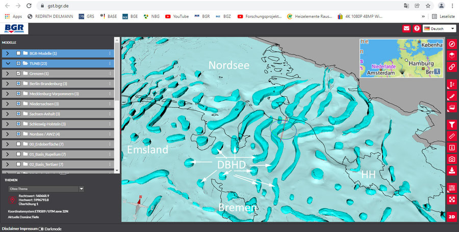Open the Deutsch language dropdown
459x232 pixels.
[439, 28]
